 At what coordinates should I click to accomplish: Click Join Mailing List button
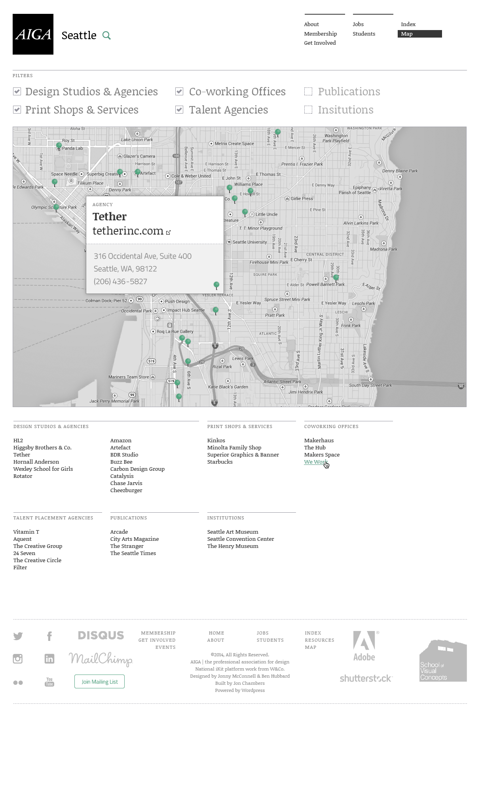(x=100, y=681)
